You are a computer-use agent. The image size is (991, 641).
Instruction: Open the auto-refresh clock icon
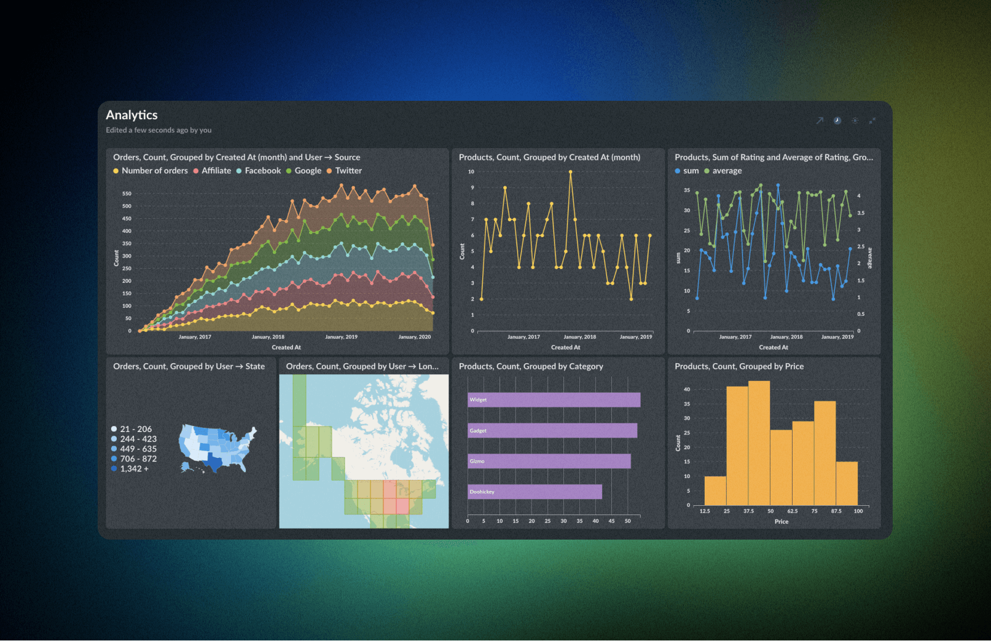tap(837, 120)
